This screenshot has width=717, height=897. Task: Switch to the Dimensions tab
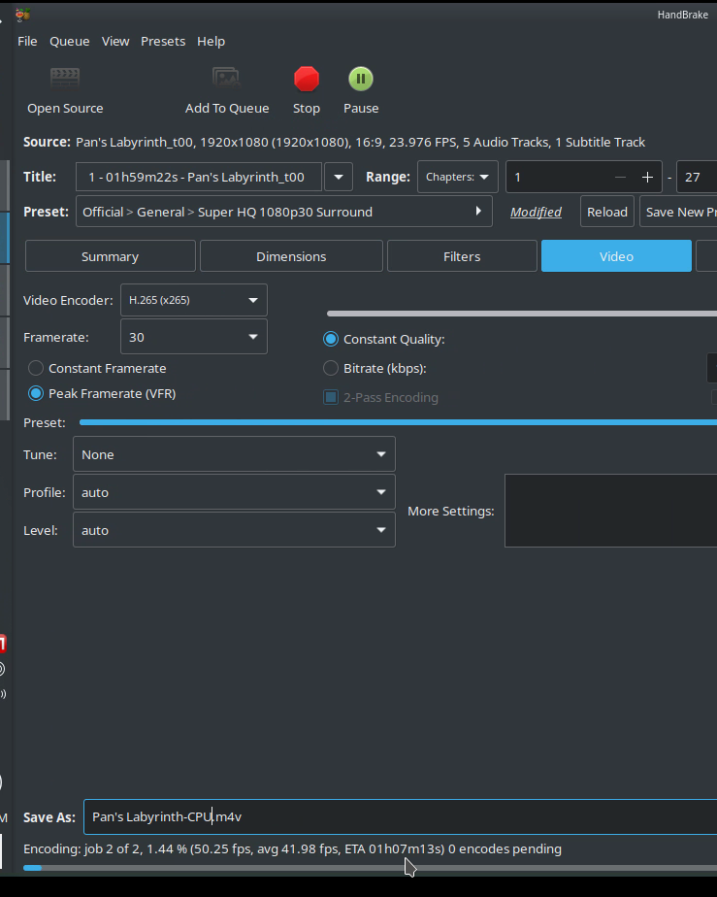[x=291, y=255]
